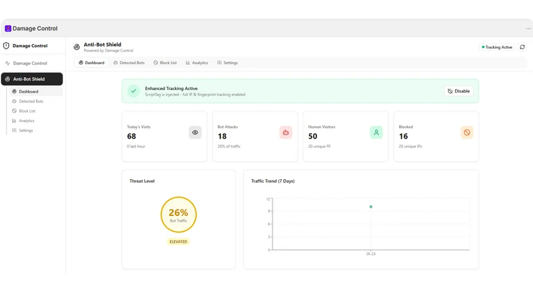Image resolution: width=533 pixels, height=300 pixels.
Task: Click the Threat Level heading
Action: [142, 181]
